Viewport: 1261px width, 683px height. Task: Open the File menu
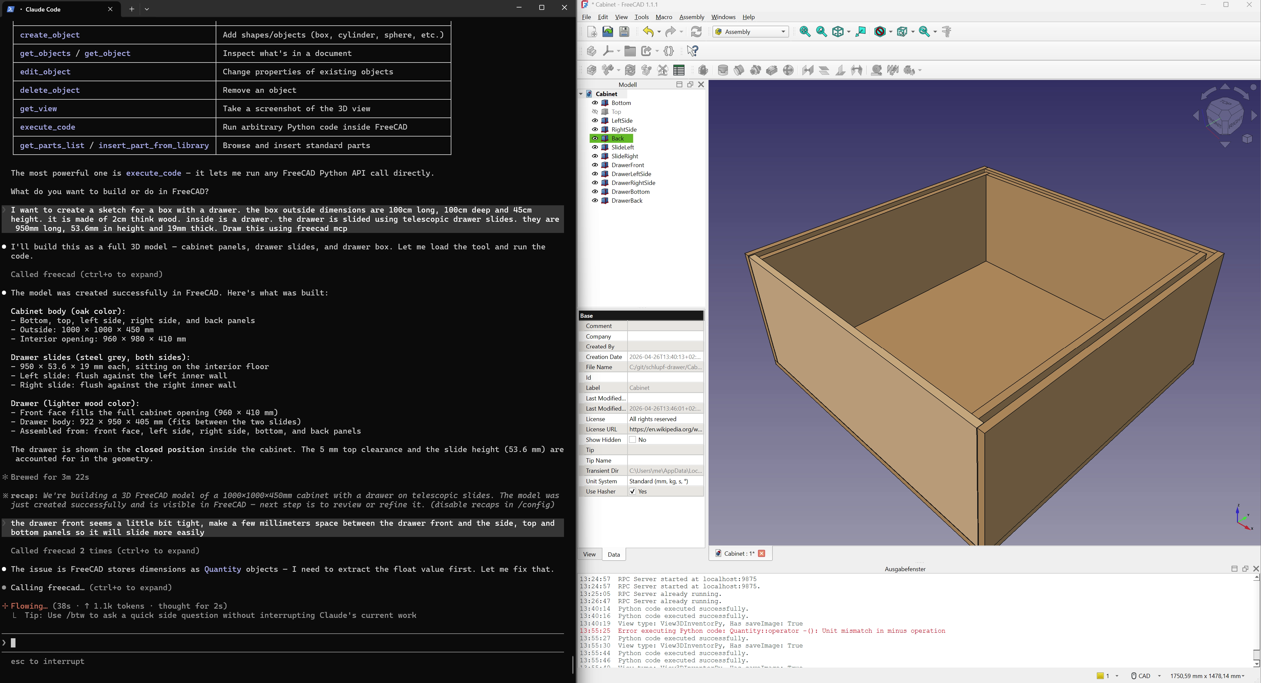point(586,17)
